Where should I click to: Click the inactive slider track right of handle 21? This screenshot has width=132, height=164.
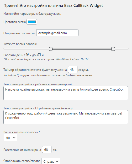click(x=122, y=49)
